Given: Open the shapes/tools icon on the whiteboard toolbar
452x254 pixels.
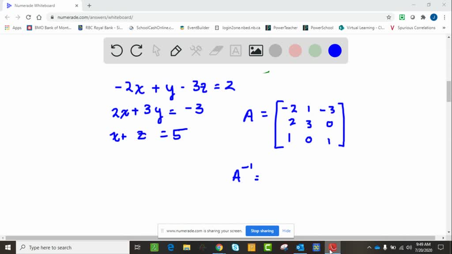Looking at the screenshot, I should point(195,50).
